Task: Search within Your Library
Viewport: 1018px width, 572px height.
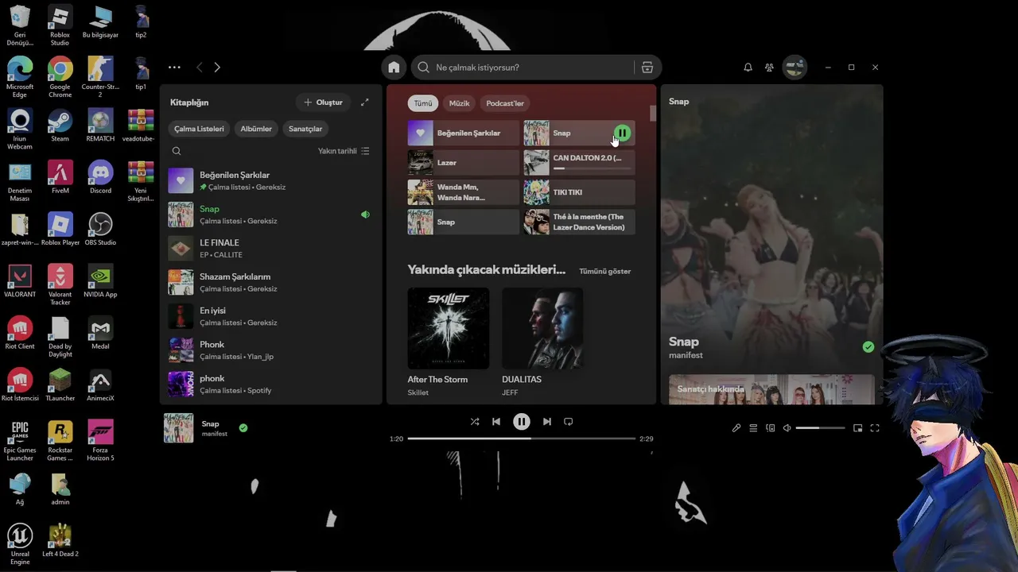Action: coord(177,151)
